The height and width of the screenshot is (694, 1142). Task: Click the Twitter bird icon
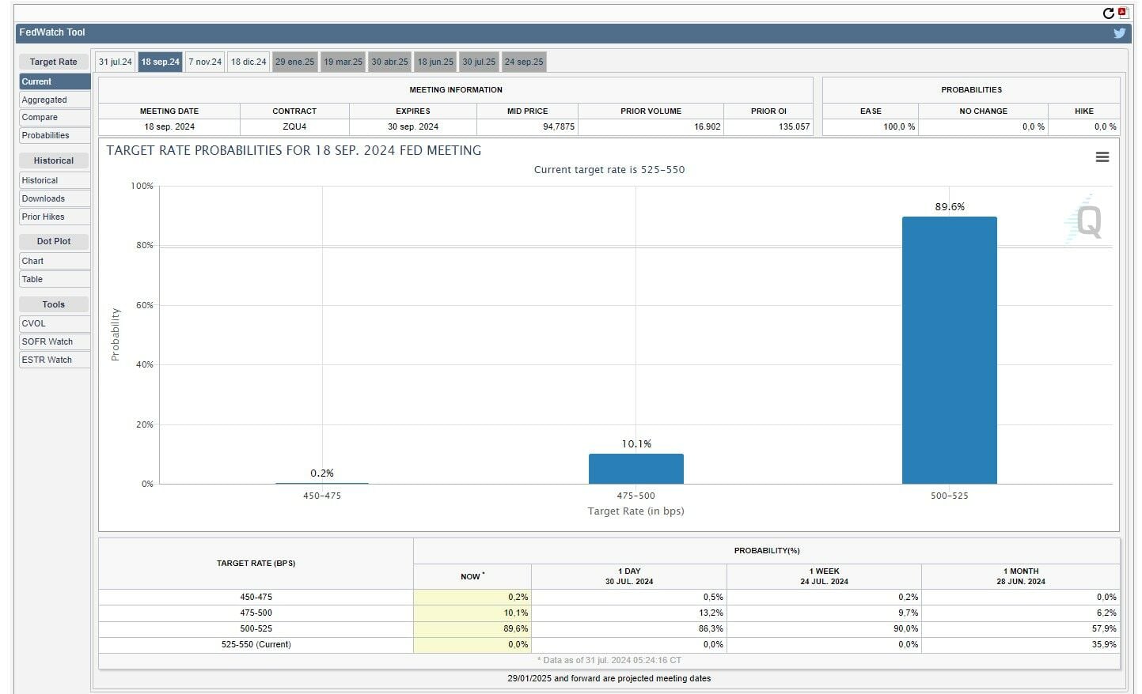pos(1119,33)
